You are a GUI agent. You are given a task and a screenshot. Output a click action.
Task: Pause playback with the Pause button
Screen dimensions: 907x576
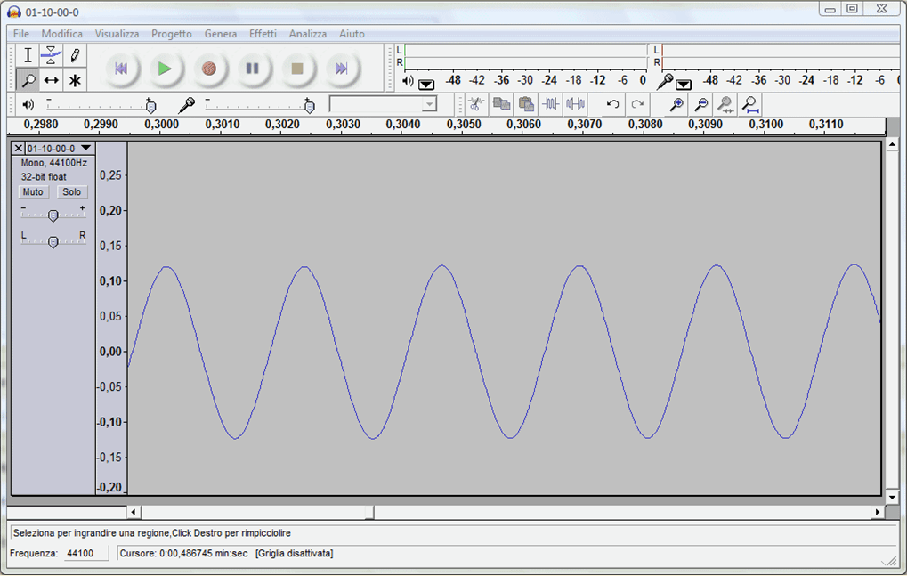253,69
